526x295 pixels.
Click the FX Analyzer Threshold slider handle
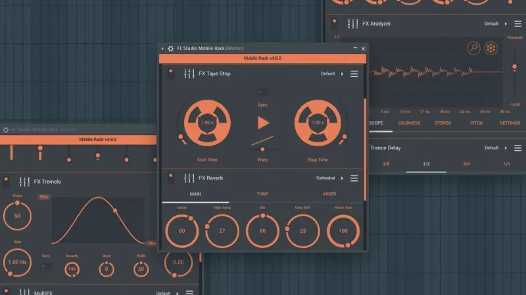pos(514,67)
